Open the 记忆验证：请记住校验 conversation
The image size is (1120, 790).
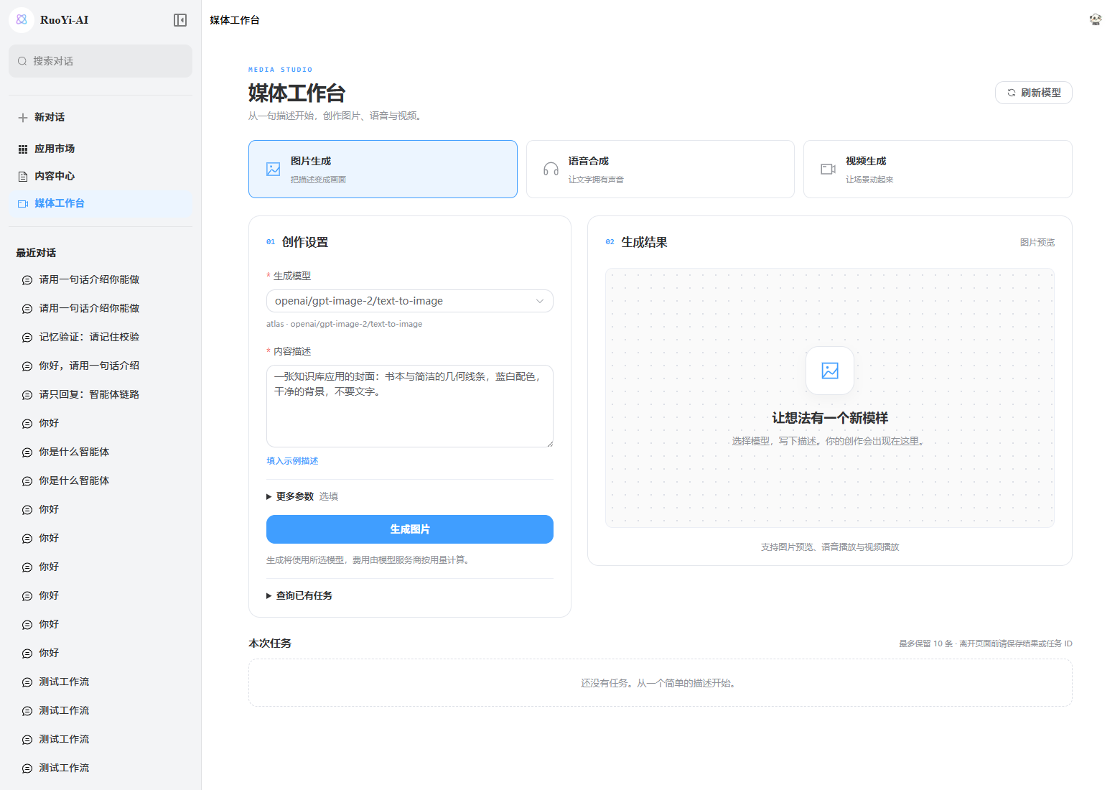coord(101,337)
